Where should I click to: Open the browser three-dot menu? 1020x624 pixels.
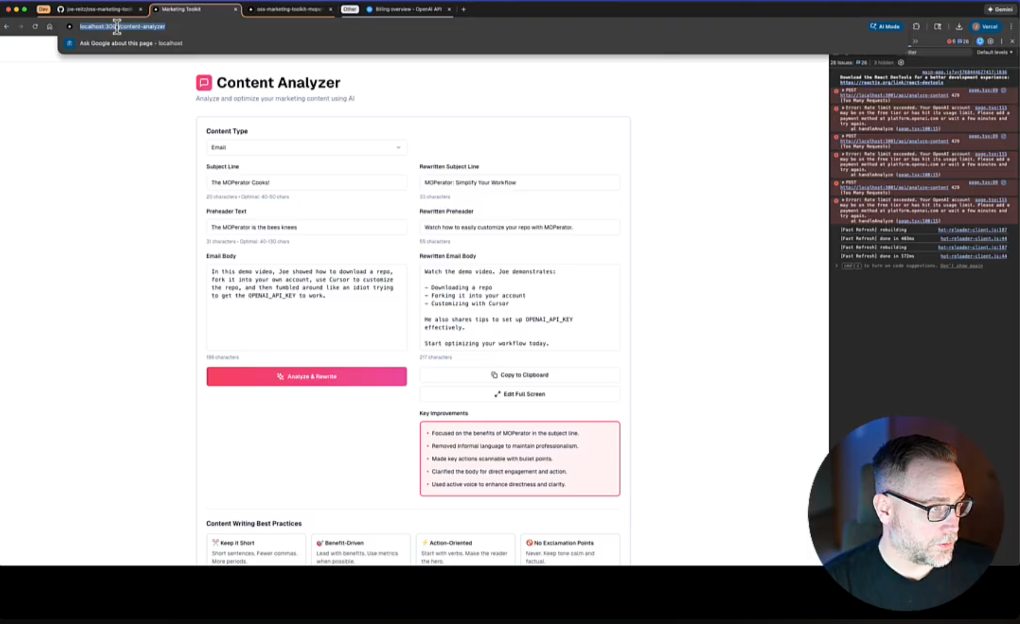pyautogui.click(x=1011, y=26)
